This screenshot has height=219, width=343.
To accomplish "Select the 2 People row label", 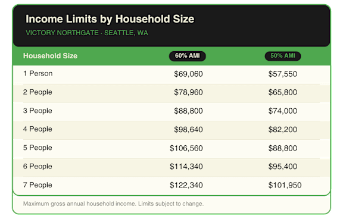I will 38,92.
